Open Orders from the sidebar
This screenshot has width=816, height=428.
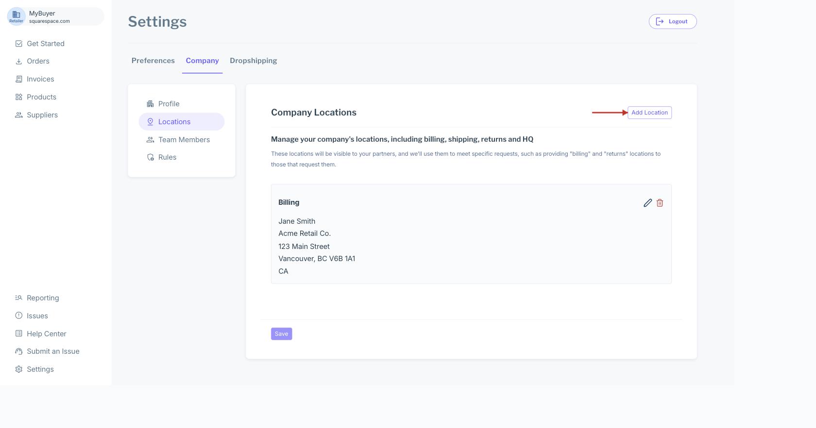coord(38,61)
